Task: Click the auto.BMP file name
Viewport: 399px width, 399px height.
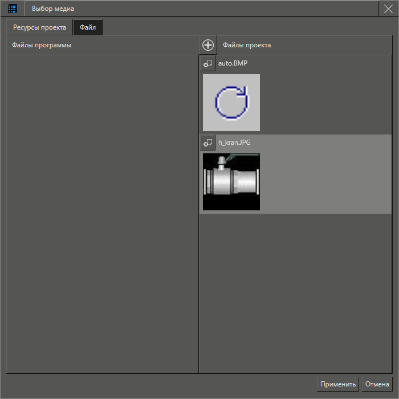Action: (233, 63)
